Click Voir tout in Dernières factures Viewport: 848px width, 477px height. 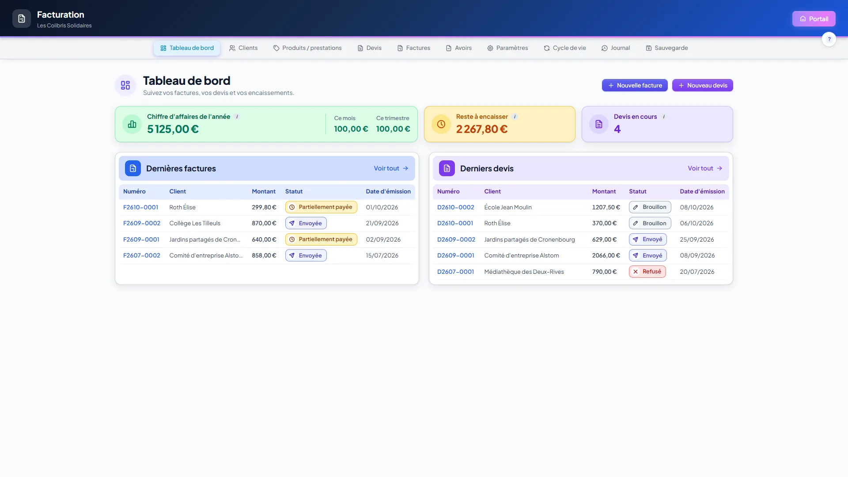pyautogui.click(x=391, y=168)
